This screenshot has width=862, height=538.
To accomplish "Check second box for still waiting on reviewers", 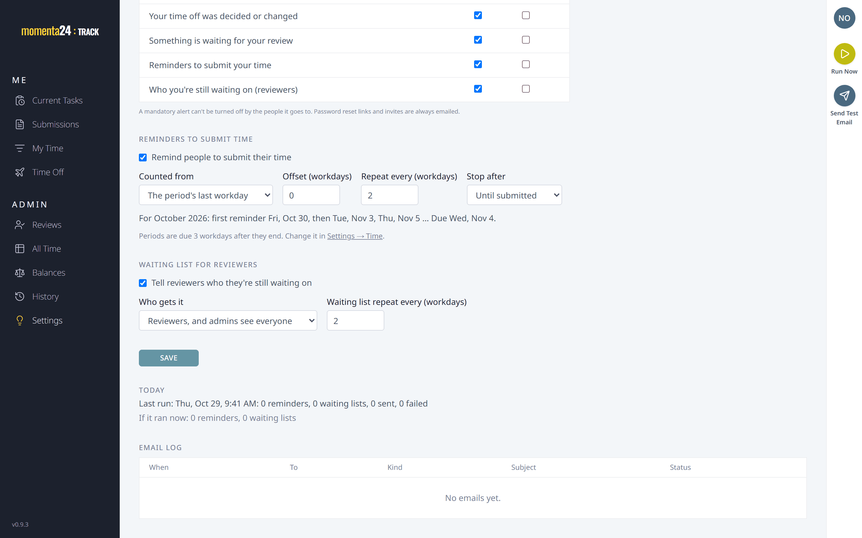I will coord(526,89).
